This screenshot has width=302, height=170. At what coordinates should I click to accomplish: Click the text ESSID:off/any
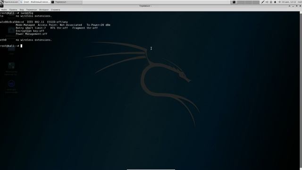click(x=58, y=22)
